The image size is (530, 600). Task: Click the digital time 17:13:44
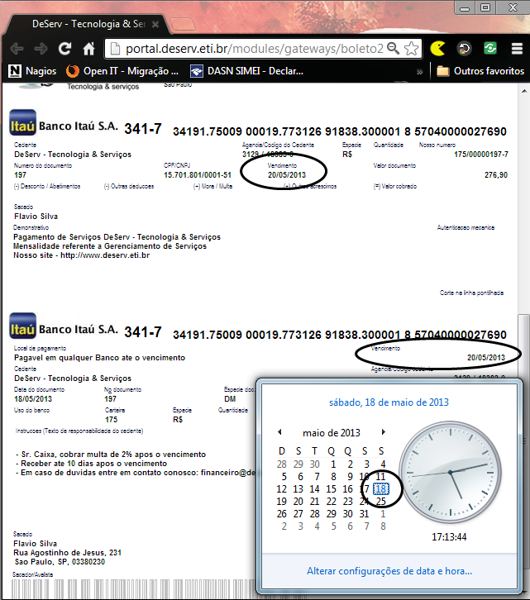click(x=449, y=537)
